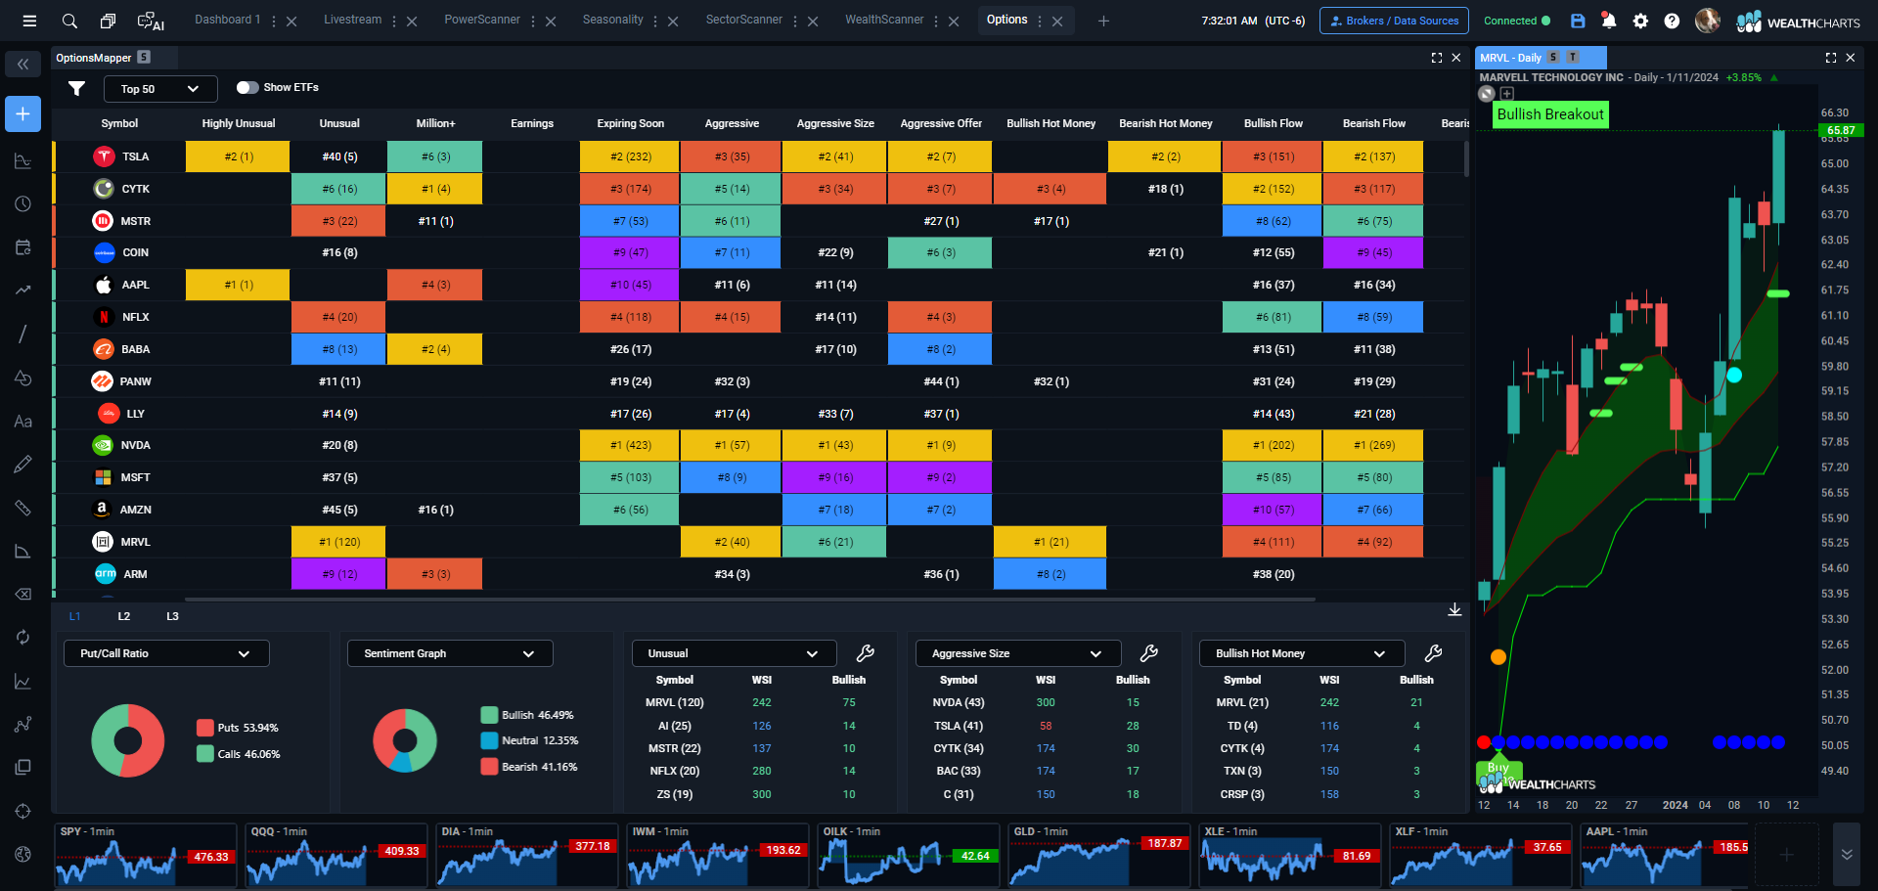Click the plus icon on MRVL chart
1878x891 pixels.
[x=1506, y=94]
